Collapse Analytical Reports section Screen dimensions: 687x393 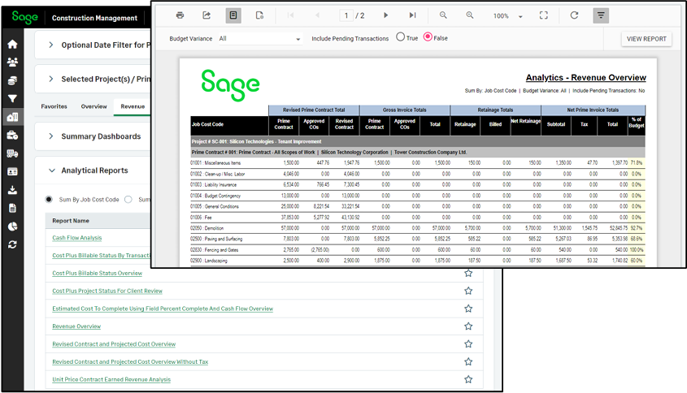pyautogui.click(x=52, y=171)
